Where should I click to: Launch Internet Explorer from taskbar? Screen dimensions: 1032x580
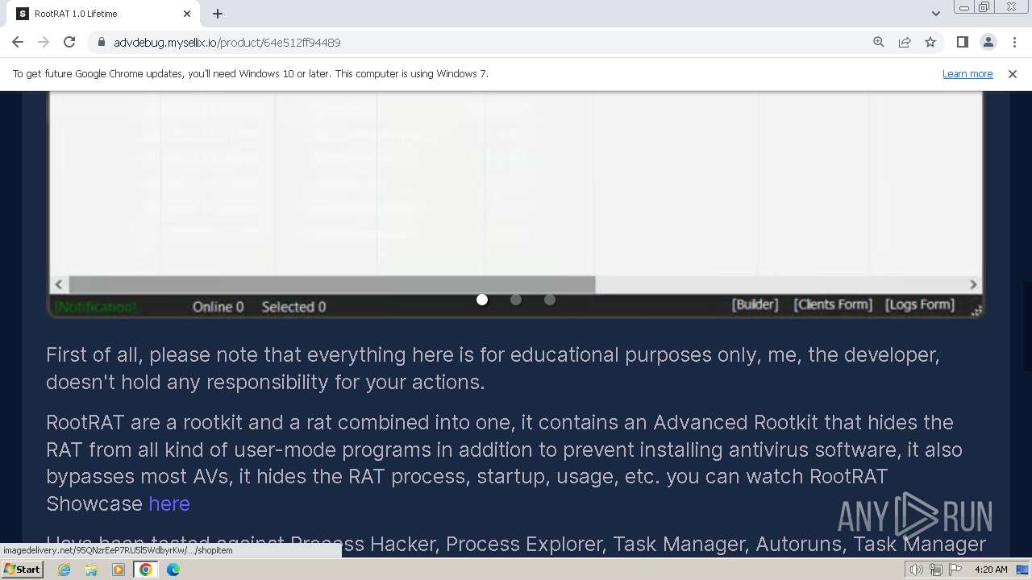64,570
